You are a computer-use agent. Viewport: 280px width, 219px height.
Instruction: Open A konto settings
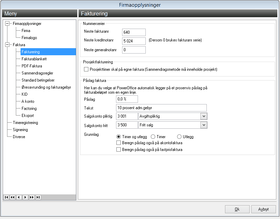(28, 101)
